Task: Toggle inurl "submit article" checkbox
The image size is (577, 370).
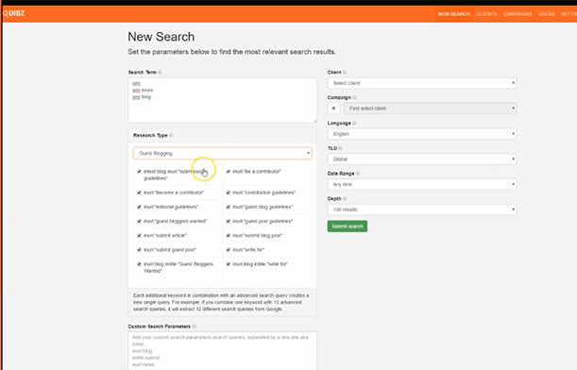Action: (139, 235)
